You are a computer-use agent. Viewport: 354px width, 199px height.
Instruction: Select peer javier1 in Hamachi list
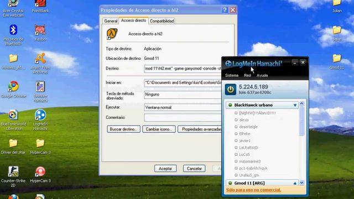[244, 141]
